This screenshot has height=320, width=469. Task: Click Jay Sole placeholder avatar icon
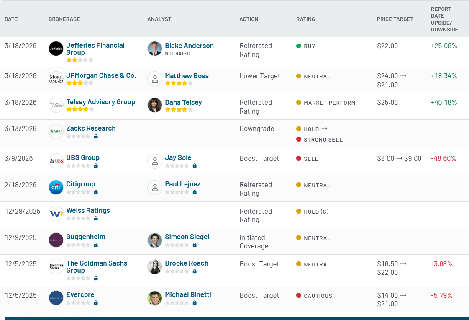point(155,161)
